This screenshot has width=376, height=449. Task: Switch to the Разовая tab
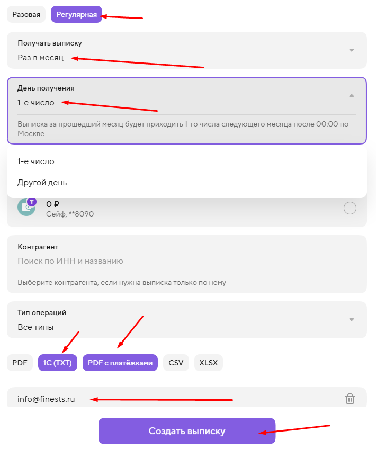[x=26, y=14]
